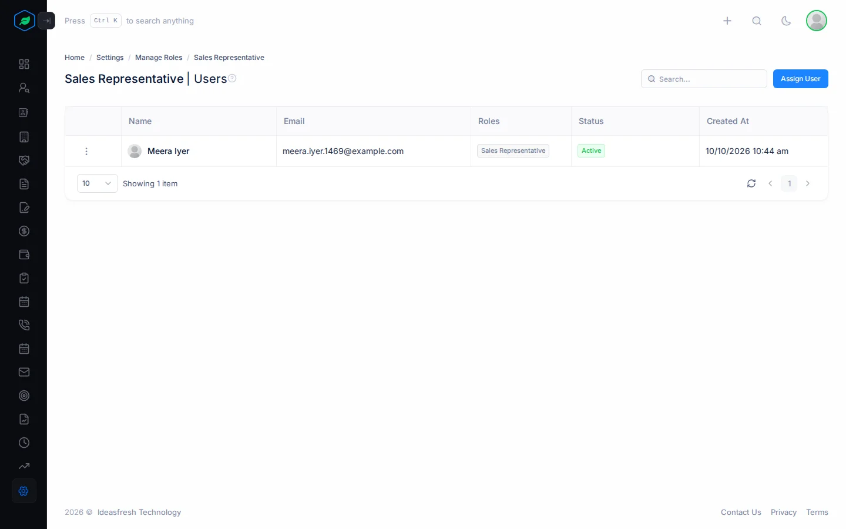The height and width of the screenshot is (529, 846).
Task: Click the Active status badge
Action: [591, 150]
